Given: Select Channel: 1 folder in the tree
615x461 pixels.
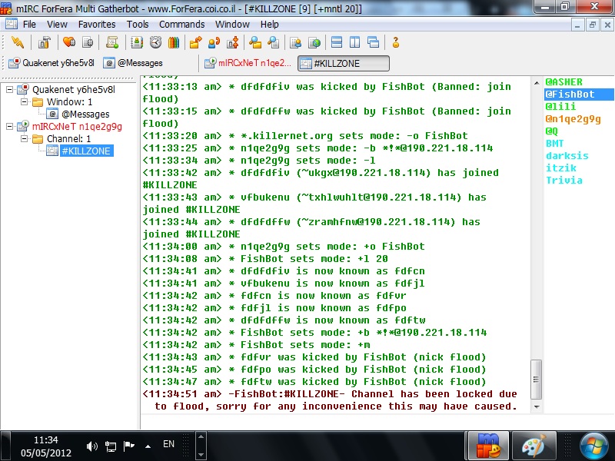Looking at the screenshot, I should [x=68, y=139].
